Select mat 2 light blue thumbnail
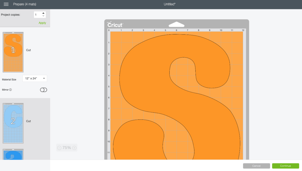The image size is (302, 171). point(13,123)
